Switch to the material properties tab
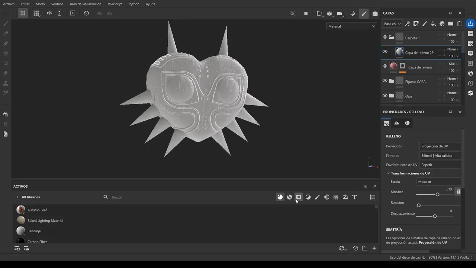Screen dimensions: 476x268 click(x=407, y=123)
